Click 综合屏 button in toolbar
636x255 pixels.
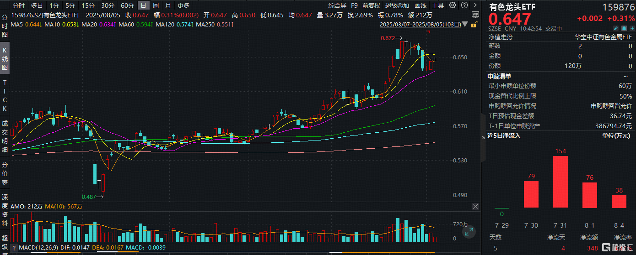coord(337,5)
